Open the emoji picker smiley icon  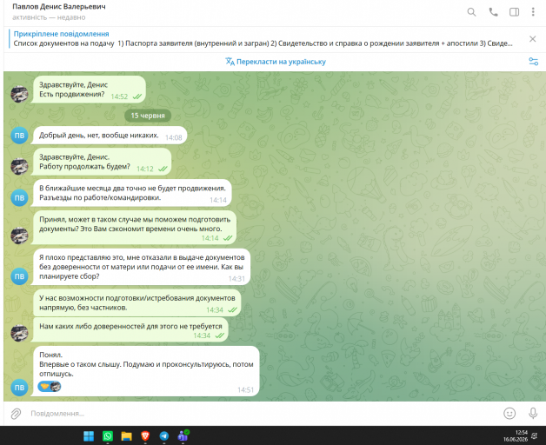coord(509,414)
